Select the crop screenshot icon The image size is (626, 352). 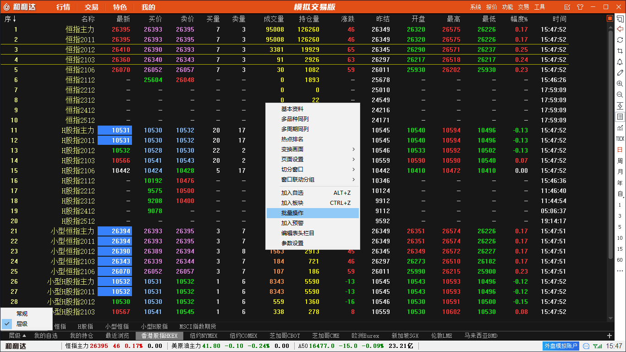coord(620,51)
